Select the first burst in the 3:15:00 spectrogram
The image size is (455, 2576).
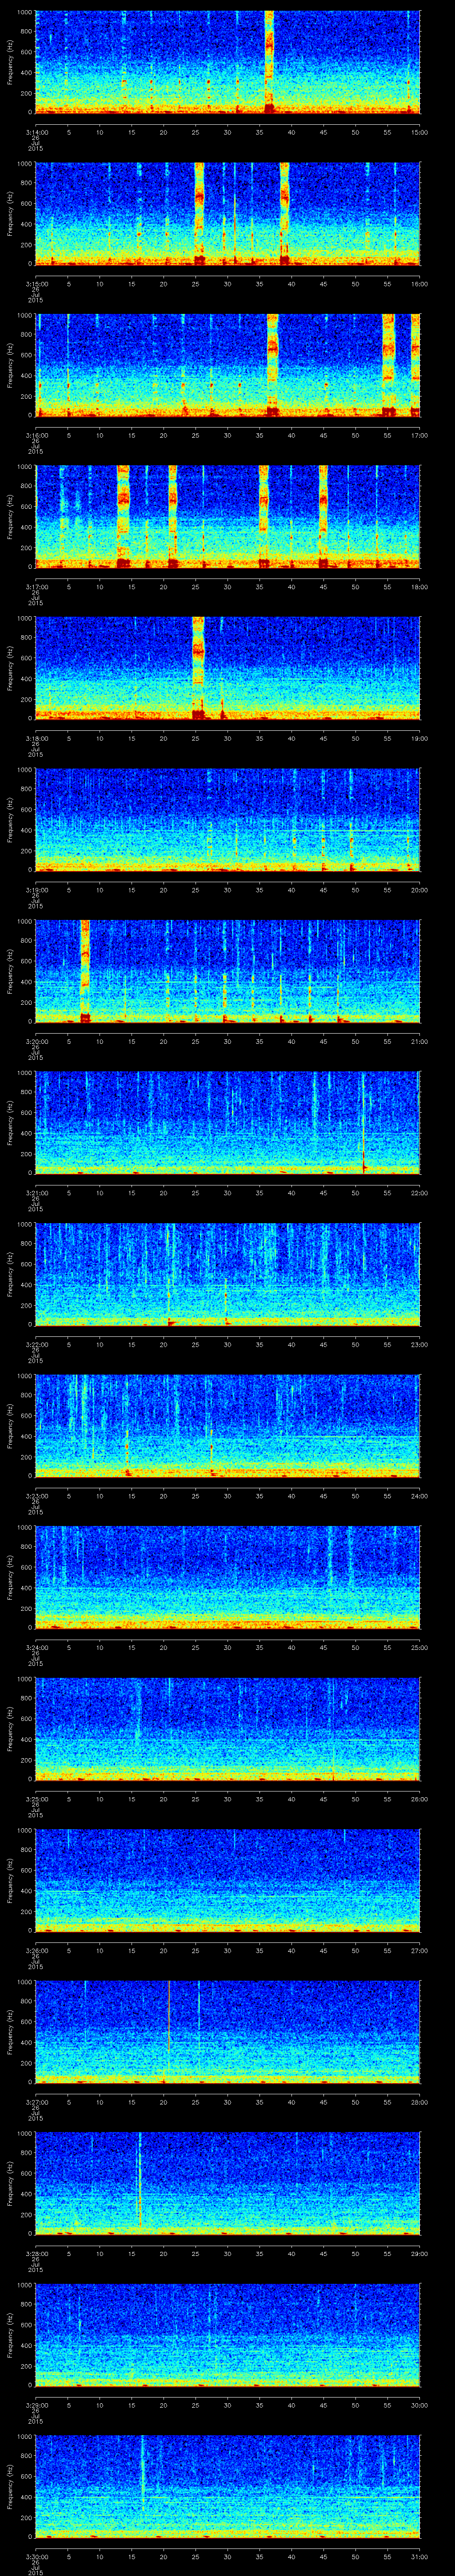199,212
